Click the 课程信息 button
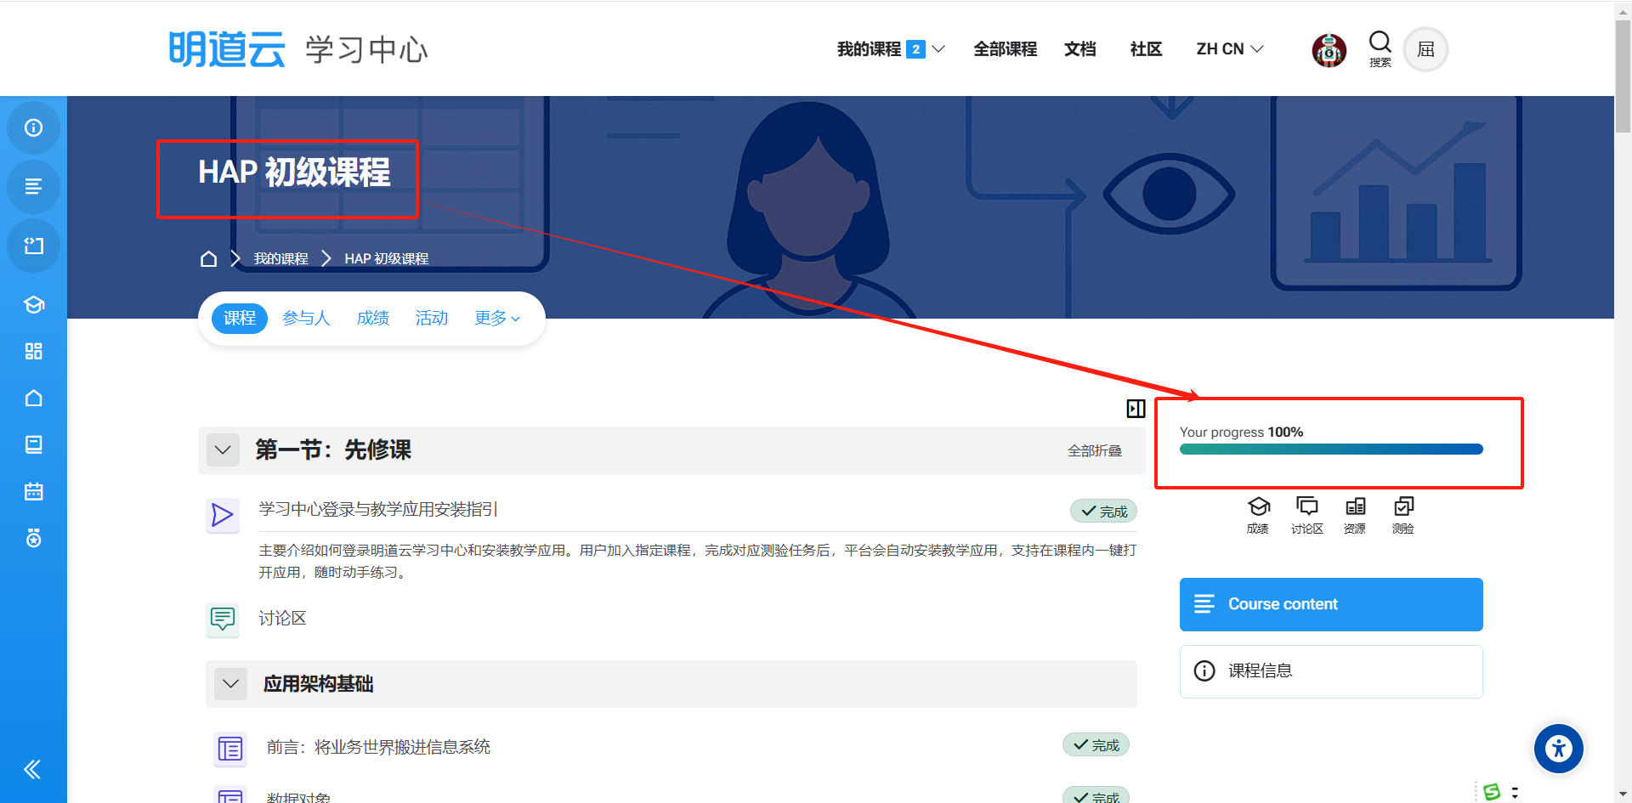 1331,671
